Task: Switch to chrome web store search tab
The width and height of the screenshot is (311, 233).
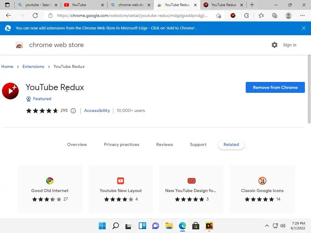Action: (x=130, y=5)
